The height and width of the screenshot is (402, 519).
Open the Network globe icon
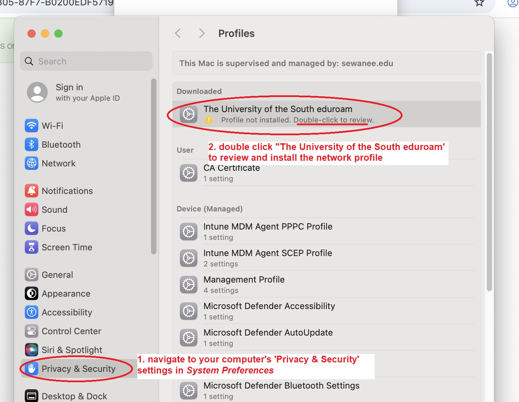click(32, 163)
